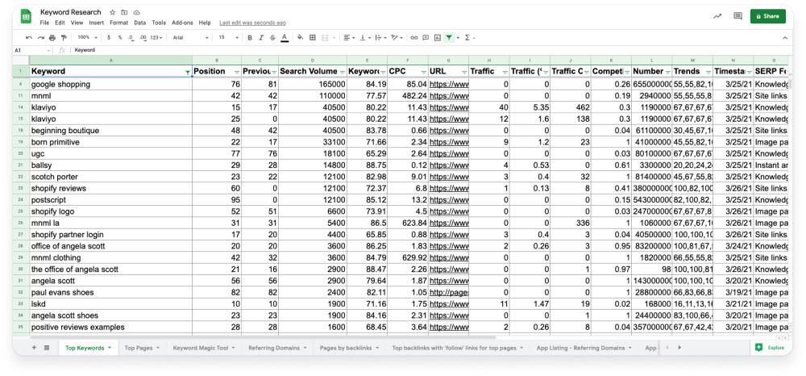Viewport: 806px width, 376px height.
Task: Switch to Pages by backlinks tab
Action: point(348,348)
